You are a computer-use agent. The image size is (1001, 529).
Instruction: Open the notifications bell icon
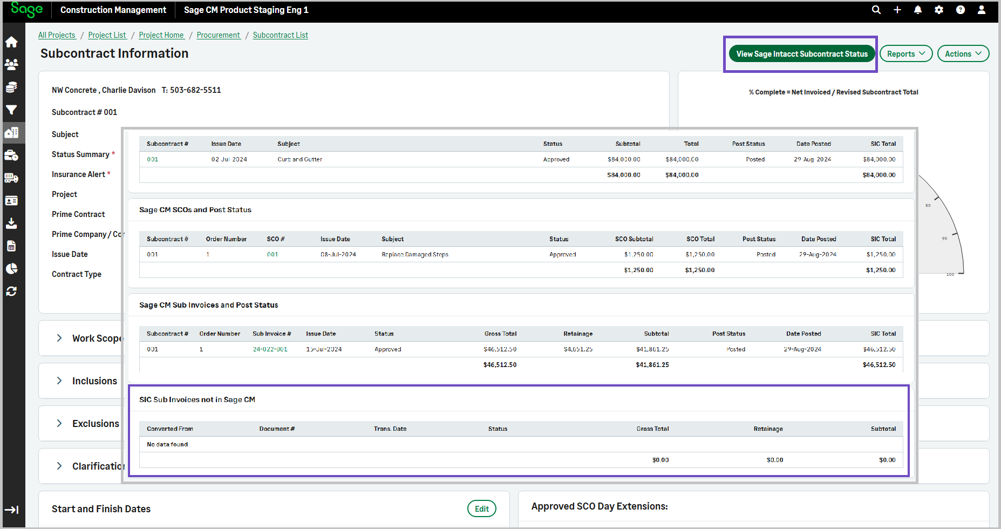pos(918,10)
